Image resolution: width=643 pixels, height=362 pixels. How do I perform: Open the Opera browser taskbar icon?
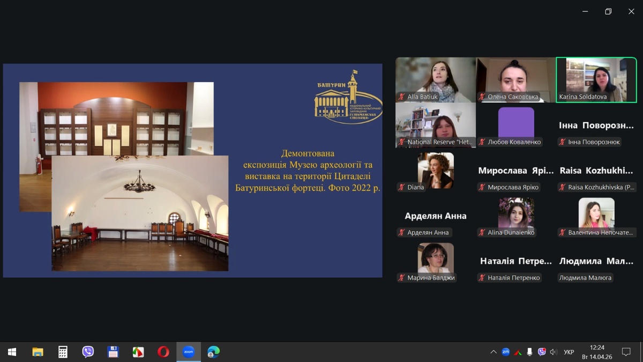163,352
